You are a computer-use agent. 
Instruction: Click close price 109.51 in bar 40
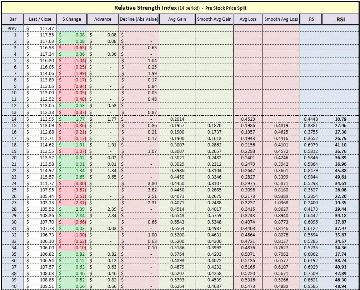40,286
